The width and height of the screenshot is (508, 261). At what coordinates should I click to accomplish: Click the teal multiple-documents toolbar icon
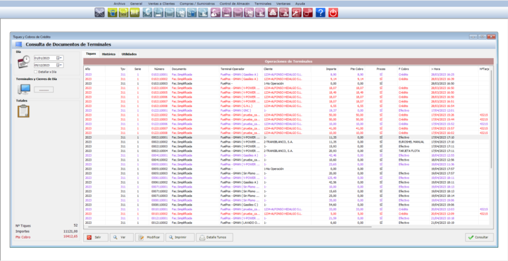181,13
